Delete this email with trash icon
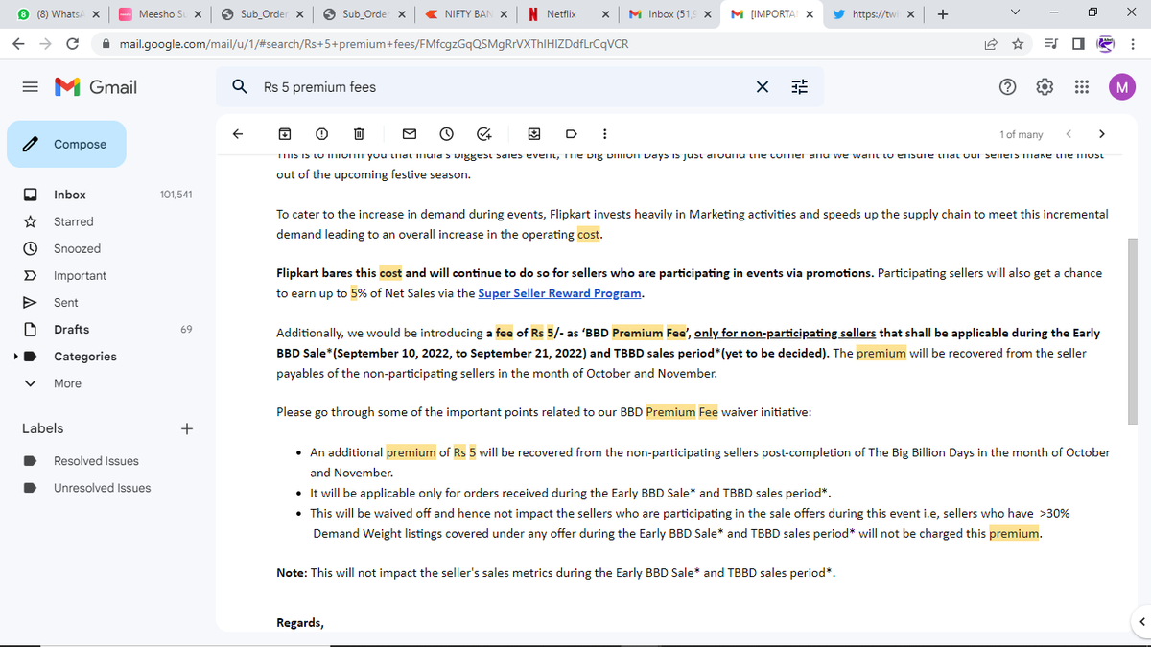This screenshot has width=1151, height=647. pos(358,134)
